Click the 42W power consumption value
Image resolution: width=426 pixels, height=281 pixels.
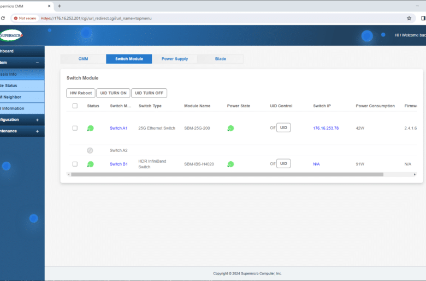[x=360, y=128]
